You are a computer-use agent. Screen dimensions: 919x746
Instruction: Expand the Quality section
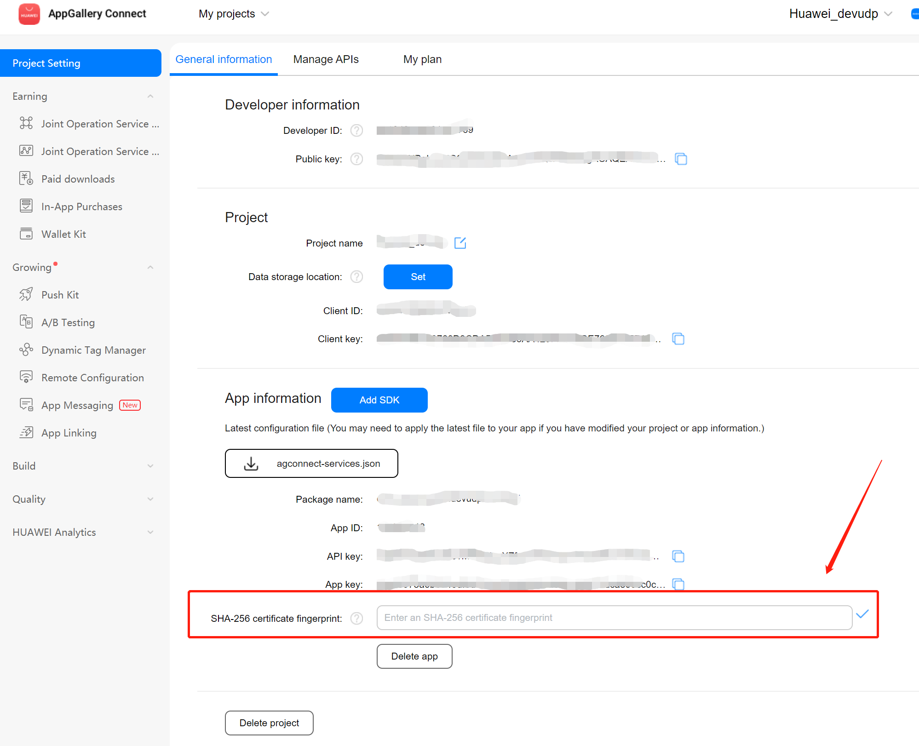tap(150, 499)
